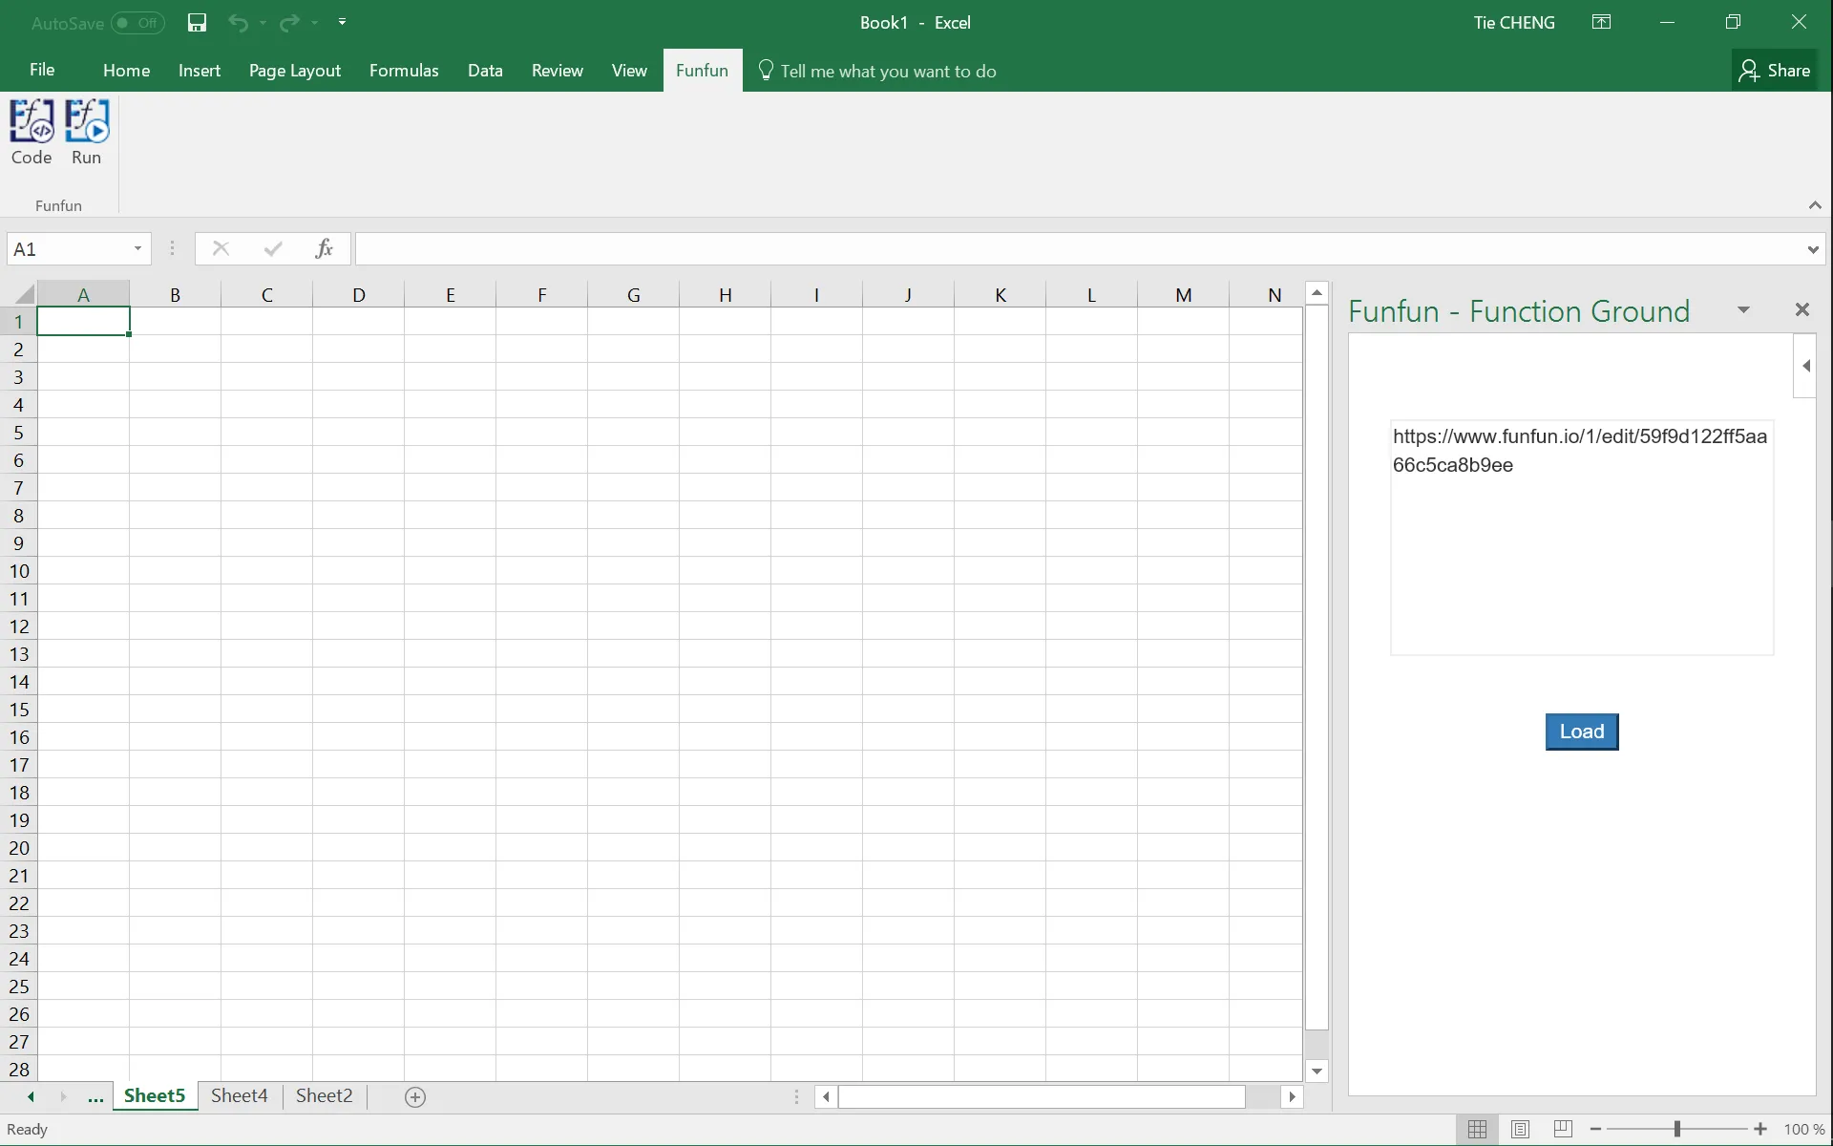Switch to Page Layout view icon

tap(1520, 1130)
